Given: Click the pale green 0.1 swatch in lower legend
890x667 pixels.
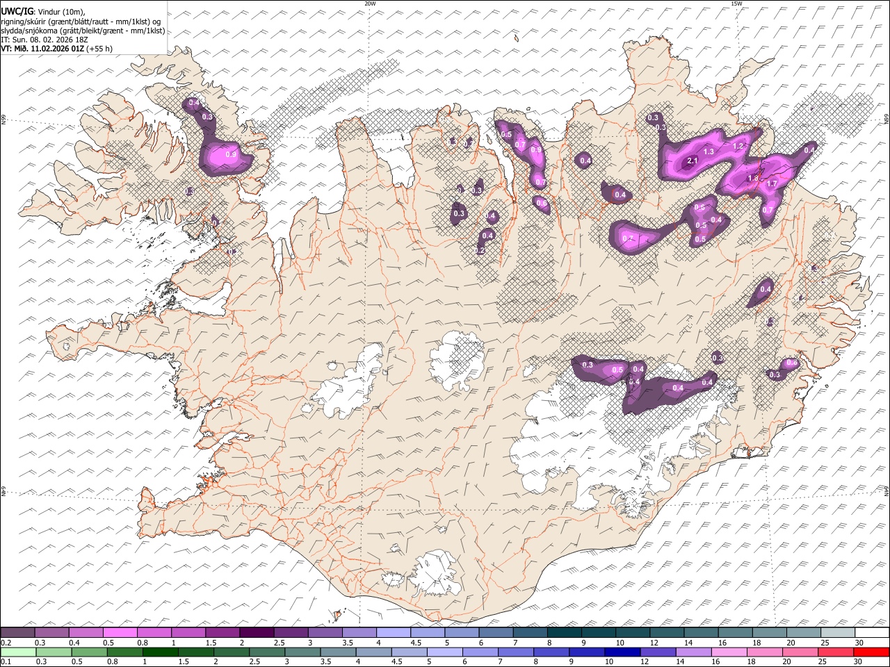Looking at the screenshot, I should pos(18,652).
